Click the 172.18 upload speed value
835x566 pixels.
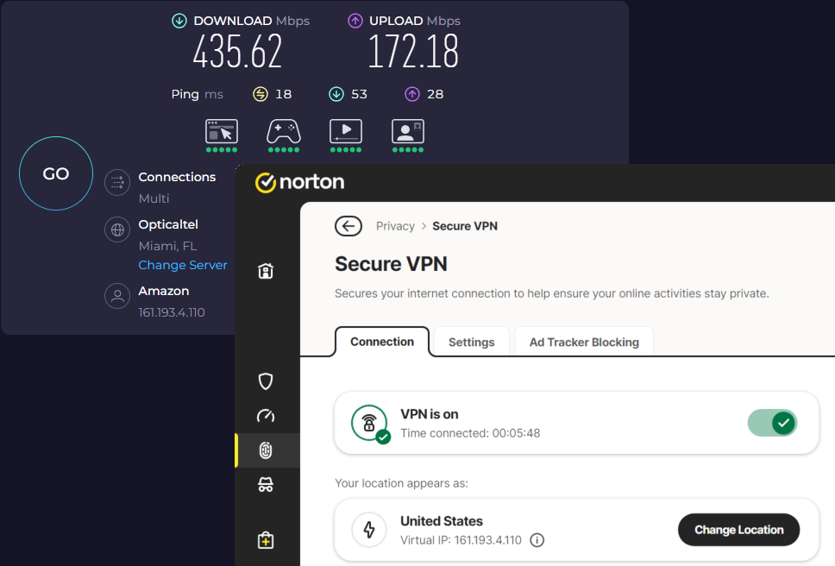414,52
